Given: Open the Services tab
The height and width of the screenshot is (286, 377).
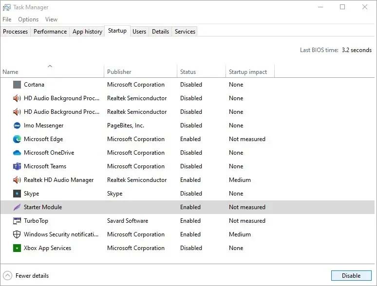Looking at the screenshot, I should point(185,32).
